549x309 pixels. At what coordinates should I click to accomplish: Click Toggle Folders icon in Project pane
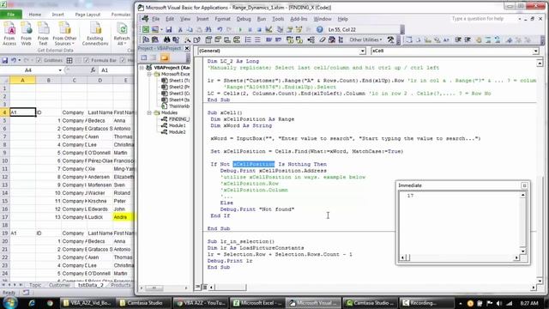pyautogui.click(x=165, y=58)
